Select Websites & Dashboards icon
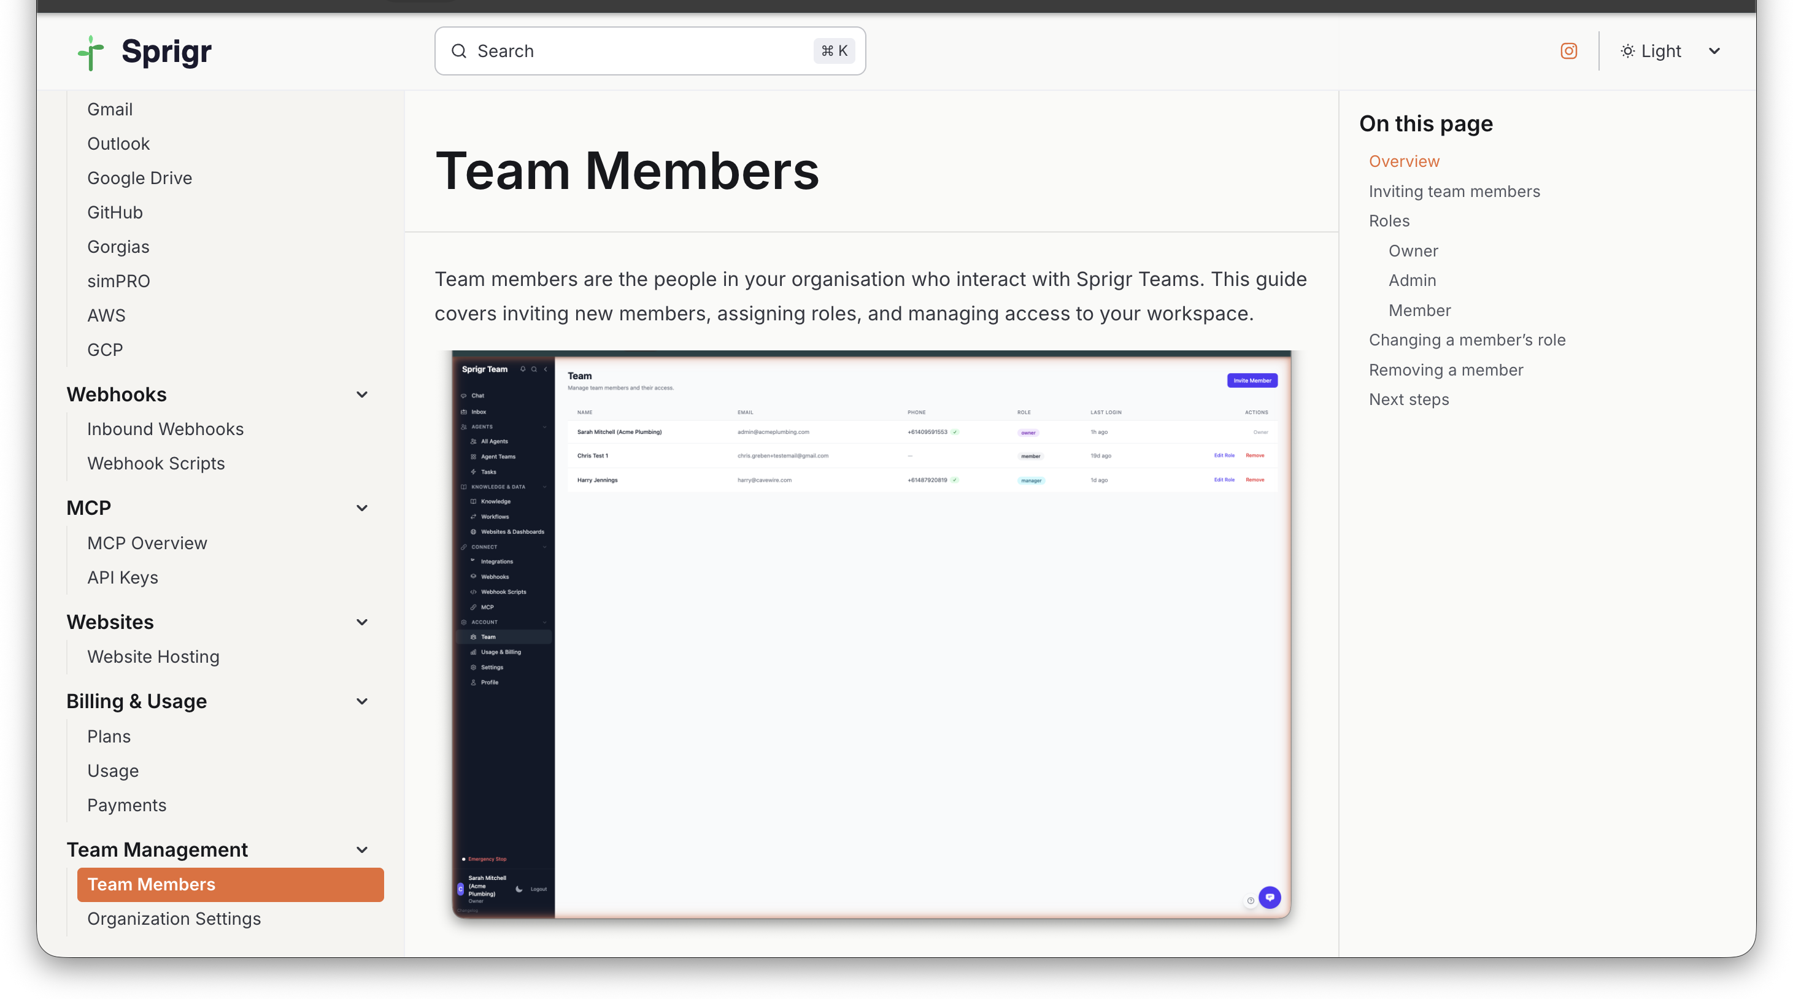 473,533
